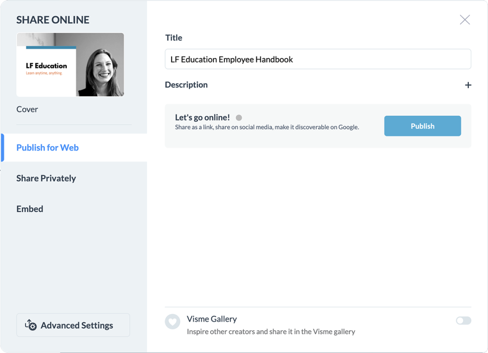Click the cover thumbnail under SHARE ONLINE

[x=70, y=65]
